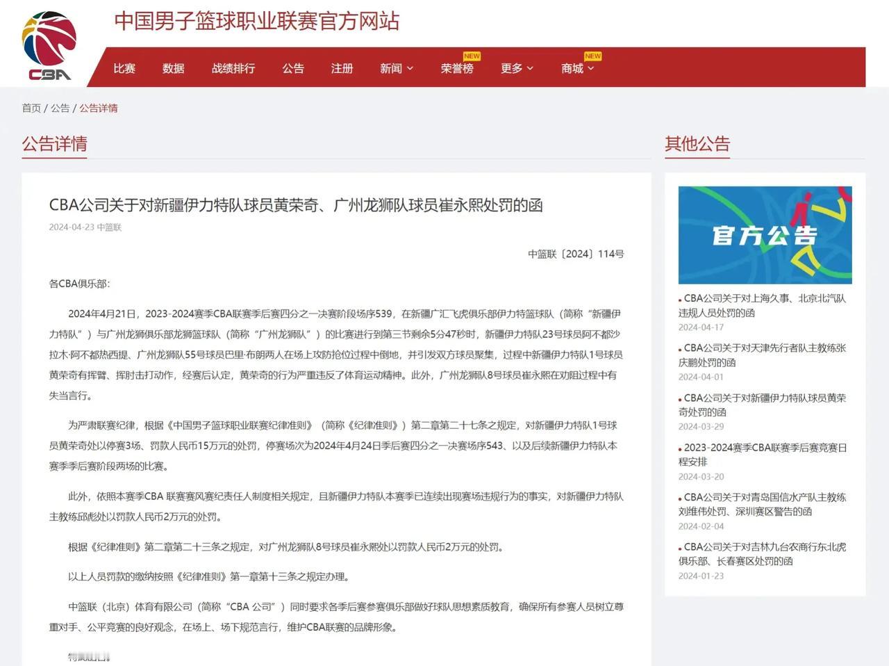This screenshot has height=666, width=889.
Task: Go to 战绩排行 page
Action: (x=233, y=68)
